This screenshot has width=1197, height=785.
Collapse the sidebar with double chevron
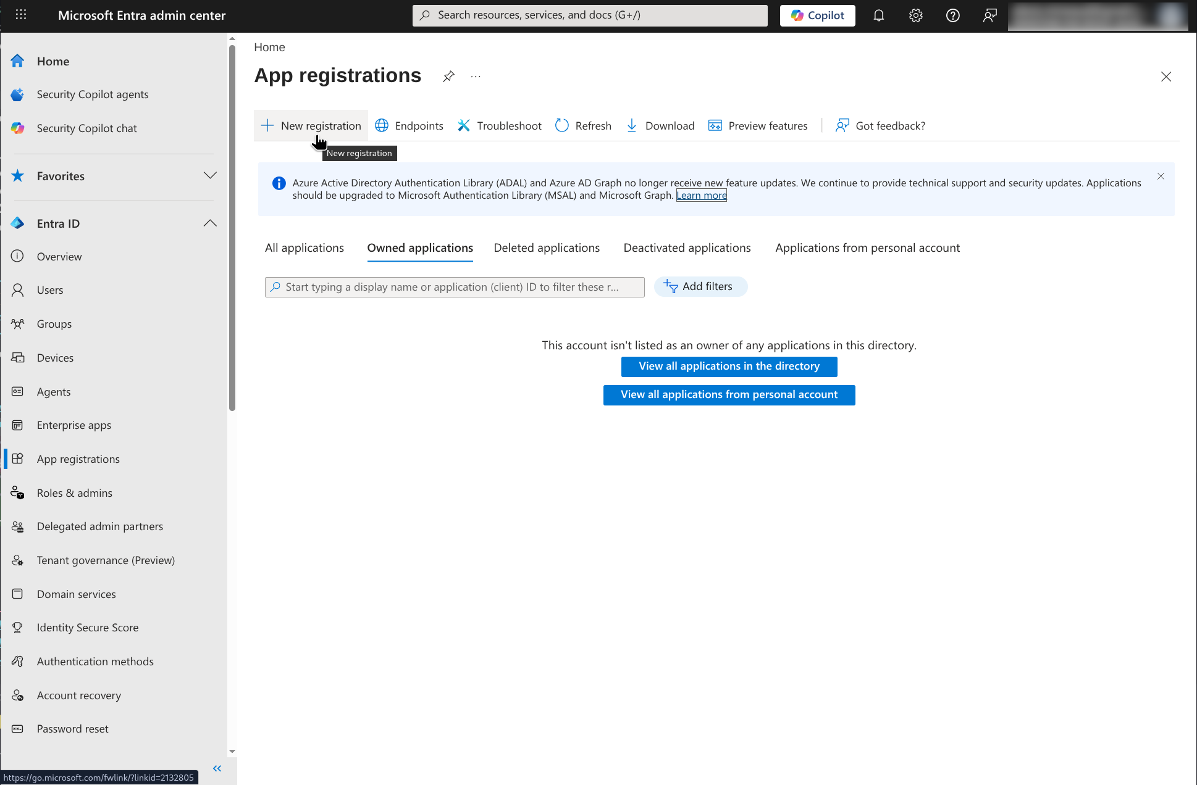217,768
